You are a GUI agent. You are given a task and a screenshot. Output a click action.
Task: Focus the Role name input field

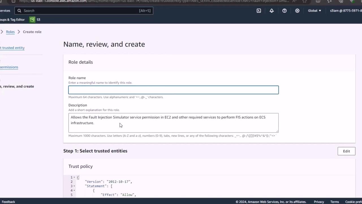173,90
